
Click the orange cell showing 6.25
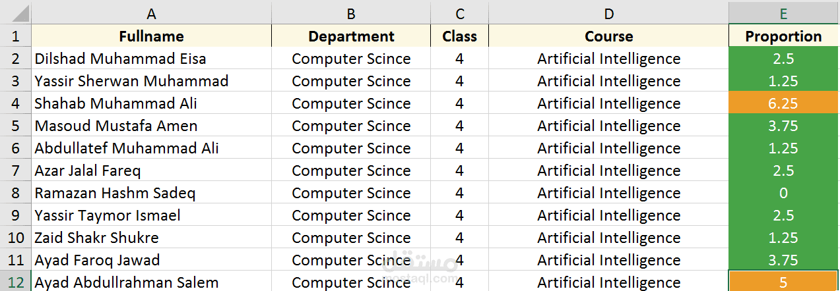tap(783, 103)
